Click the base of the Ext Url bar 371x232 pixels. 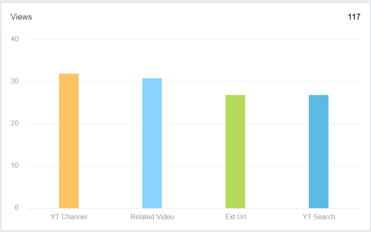(x=236, y=207)
